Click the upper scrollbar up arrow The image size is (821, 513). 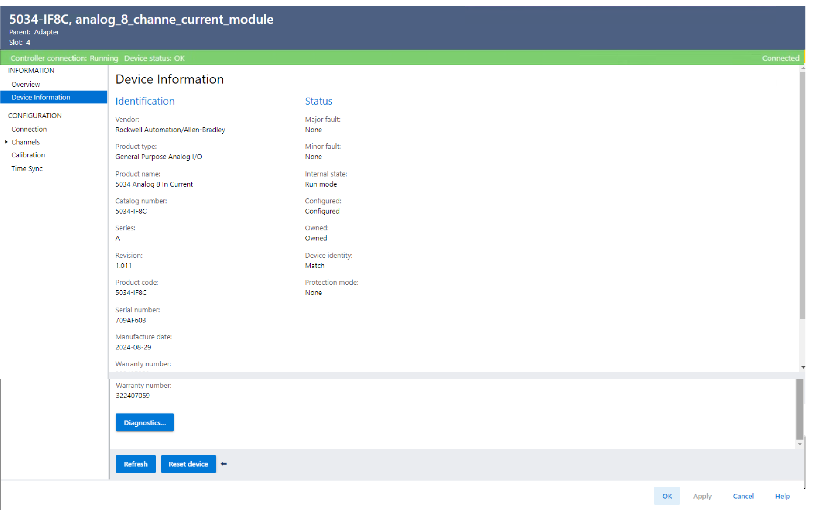[x=803, y=68]
